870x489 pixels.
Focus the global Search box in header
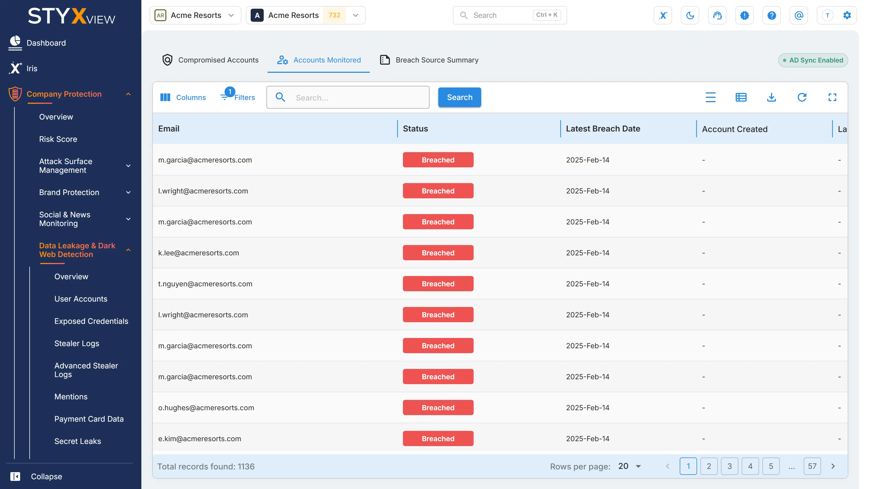(510, 15)
